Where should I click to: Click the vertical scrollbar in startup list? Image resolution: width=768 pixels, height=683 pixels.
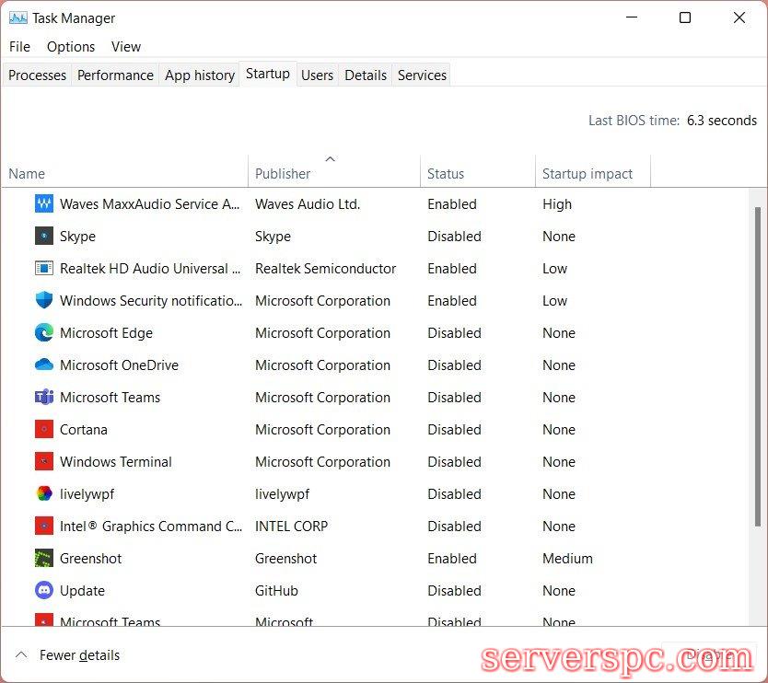[756, 368]
